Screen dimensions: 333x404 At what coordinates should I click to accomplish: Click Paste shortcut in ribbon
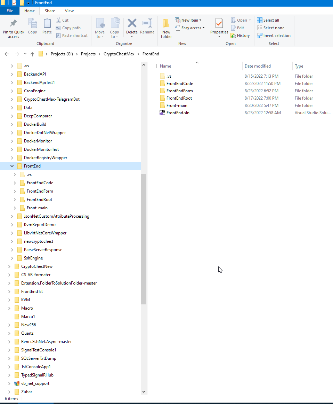(72, 36)
